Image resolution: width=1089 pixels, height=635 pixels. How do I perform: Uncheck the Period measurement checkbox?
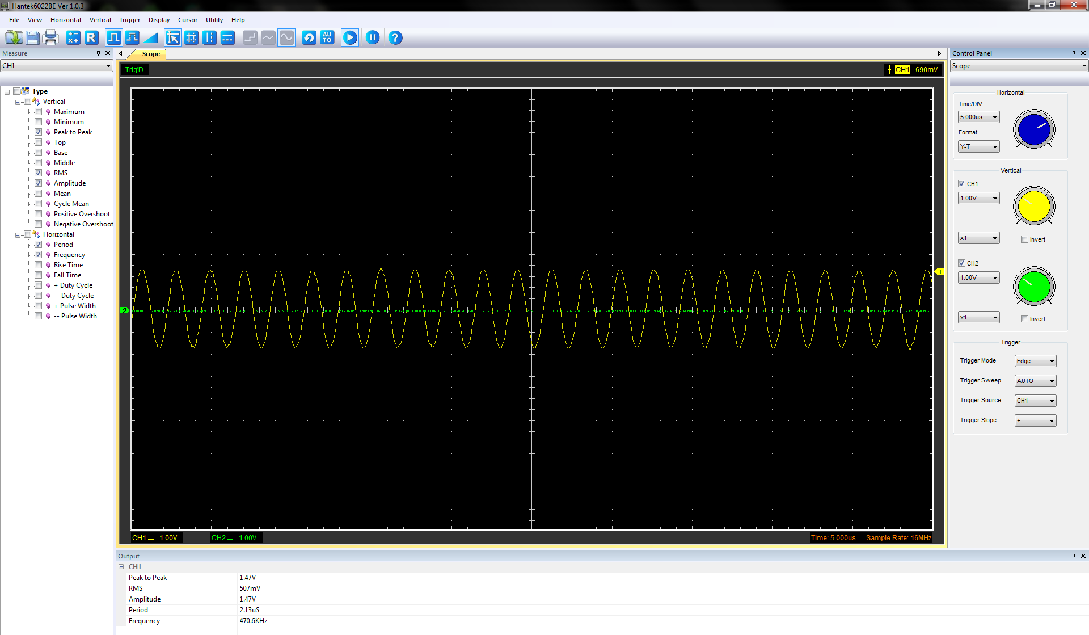tap(39, 245)
